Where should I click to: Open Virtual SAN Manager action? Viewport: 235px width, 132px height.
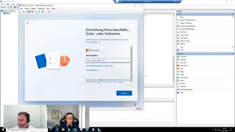coord(187,29)
